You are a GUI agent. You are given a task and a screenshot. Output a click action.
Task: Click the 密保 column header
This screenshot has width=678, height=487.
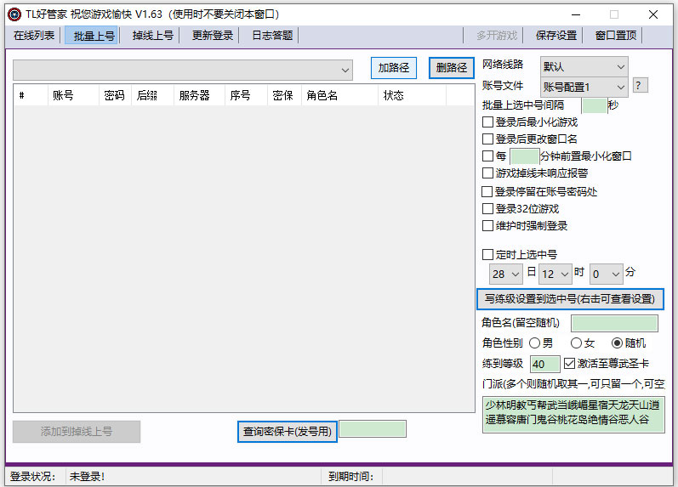point(284,95)
